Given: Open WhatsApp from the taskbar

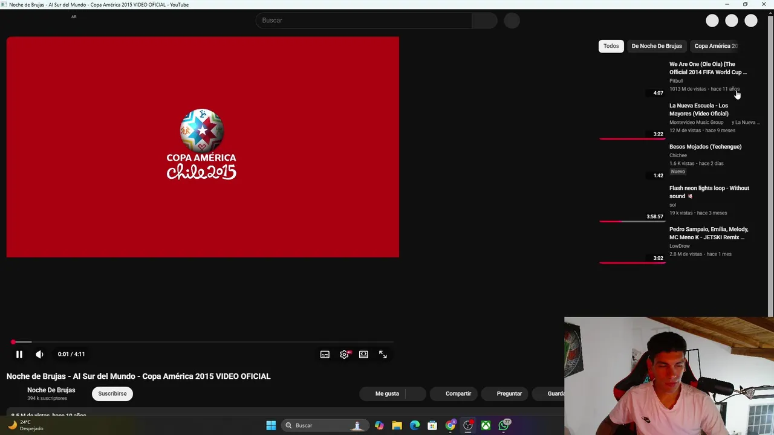Looking at the screenshot, I should pos(504,425).
